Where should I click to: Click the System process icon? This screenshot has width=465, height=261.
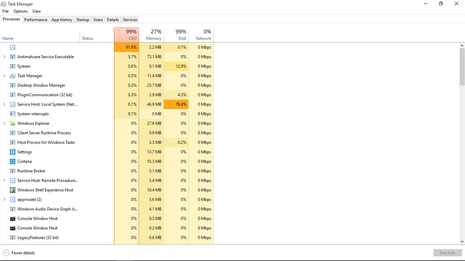point(12,66)
